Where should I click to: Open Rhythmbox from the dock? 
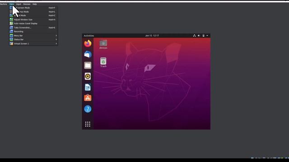click(x=88, y=76)
